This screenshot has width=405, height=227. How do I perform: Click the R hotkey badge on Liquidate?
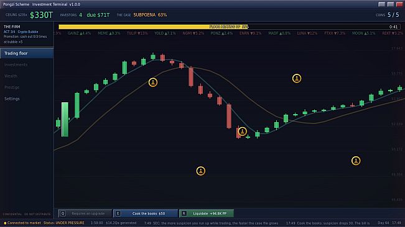[x=184, y=213]
